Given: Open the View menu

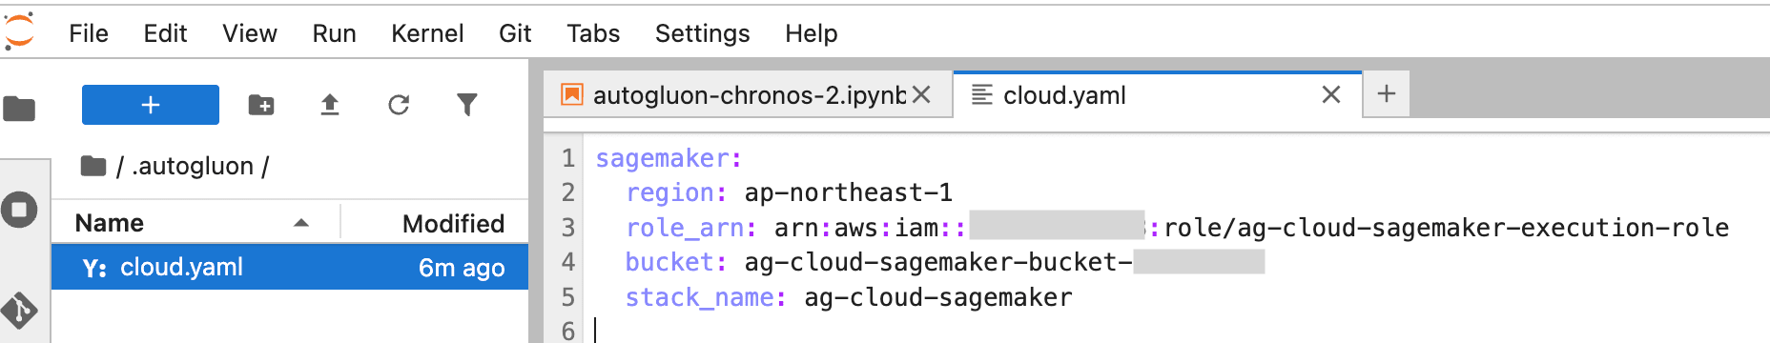Looking at the screenshot, I should coord(250,33).
